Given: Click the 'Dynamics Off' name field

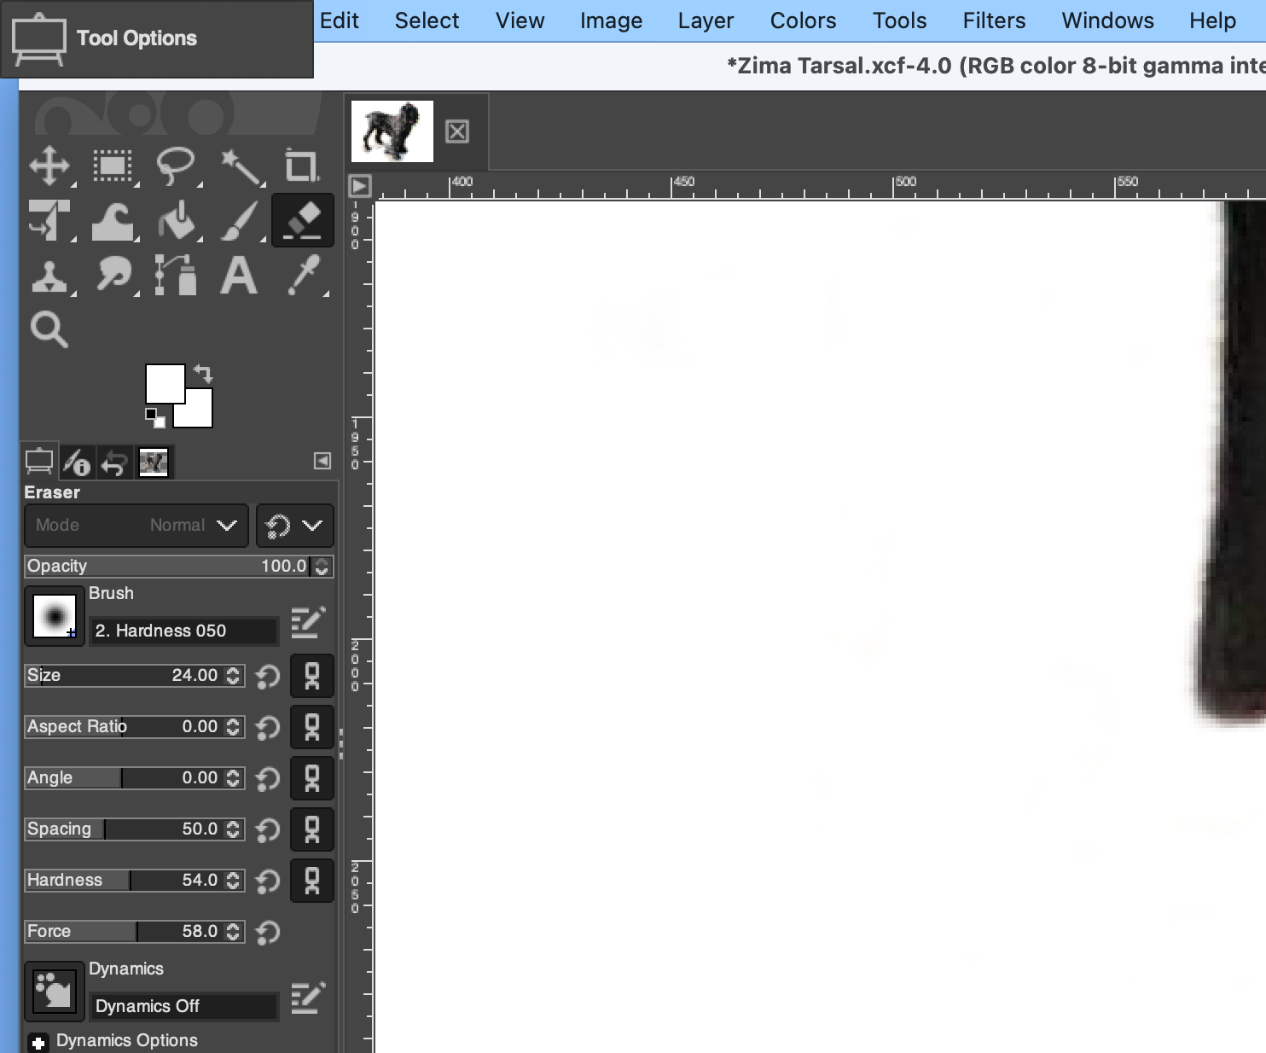Looking at the screenshot, I should tap(183, 1006).
